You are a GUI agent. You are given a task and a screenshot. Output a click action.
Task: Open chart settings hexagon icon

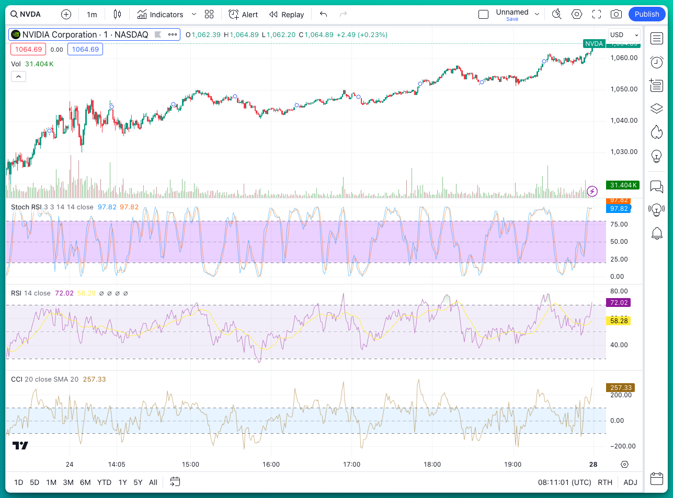577,14
